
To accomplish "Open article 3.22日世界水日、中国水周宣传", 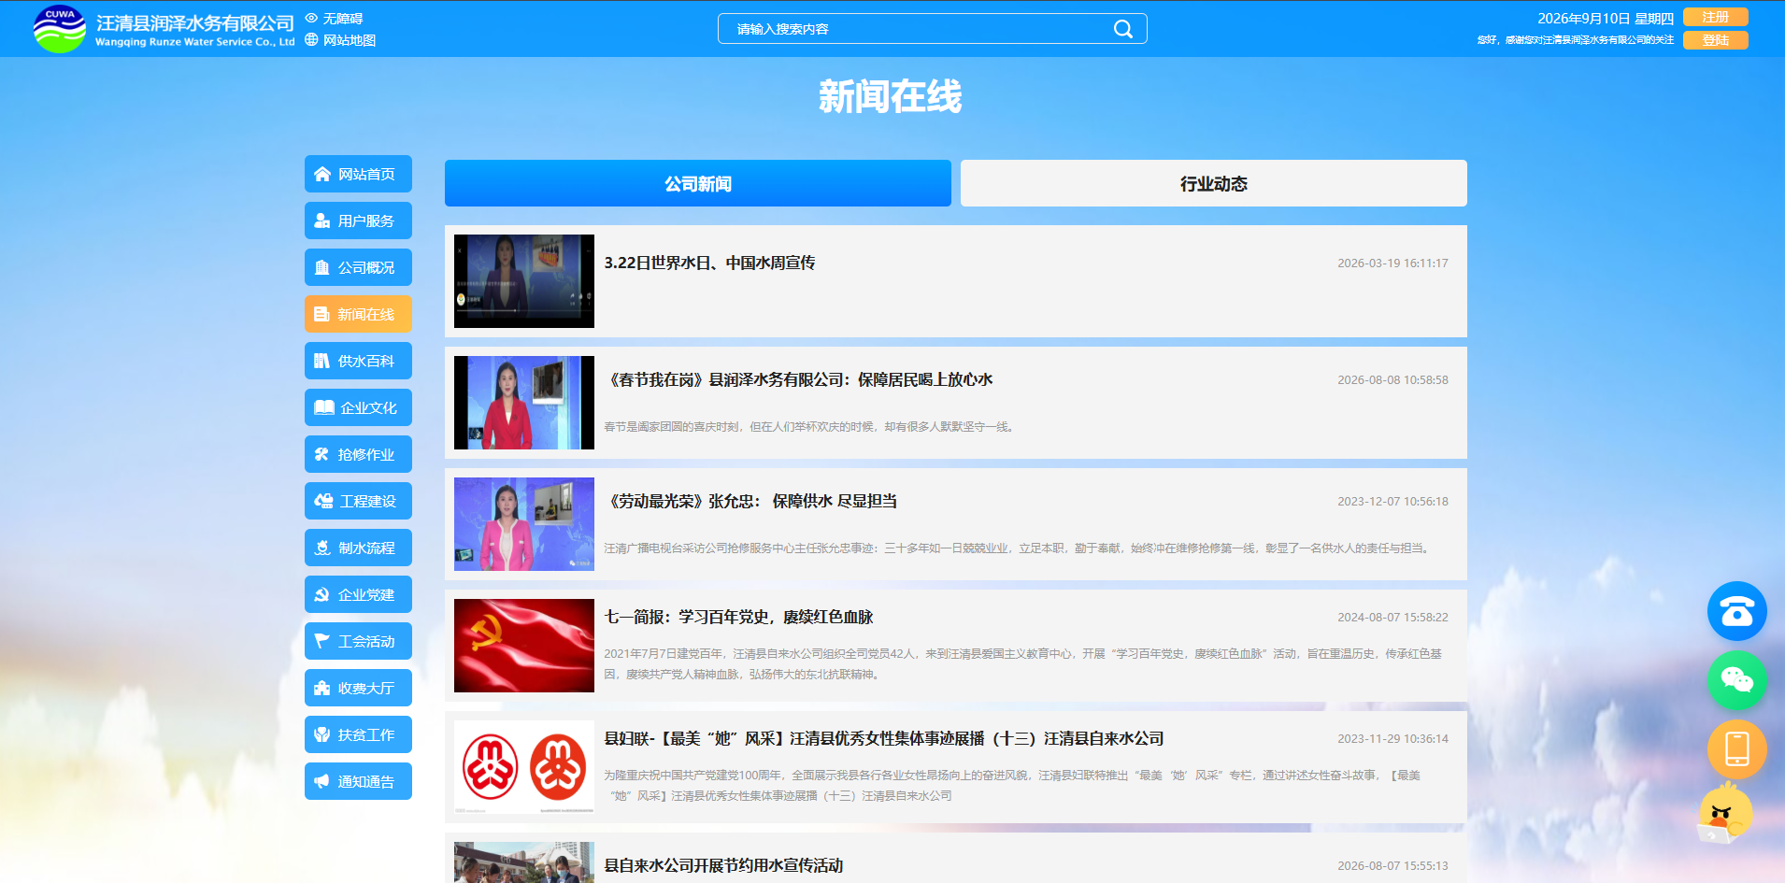I will [709, 263].
